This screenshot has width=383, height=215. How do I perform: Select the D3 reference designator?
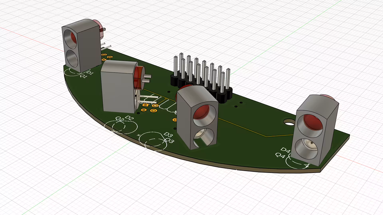(169, 135)
